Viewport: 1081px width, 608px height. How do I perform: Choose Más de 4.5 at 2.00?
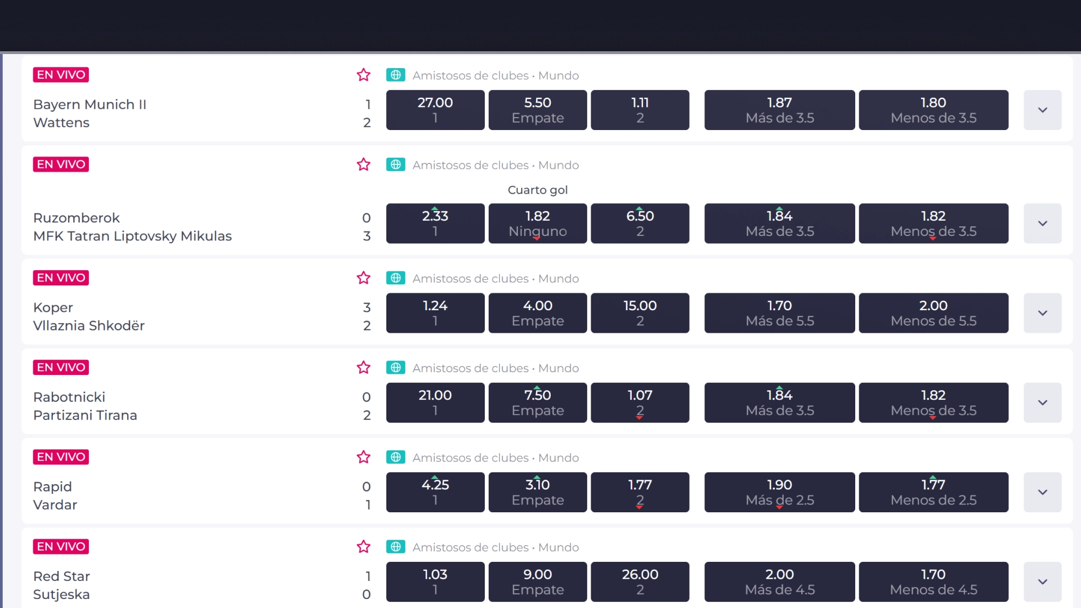[x=780, y=582]
